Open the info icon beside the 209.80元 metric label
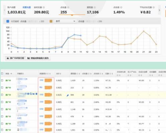Image resolution: width=166 pixels, height=133 pixels. coord(44,7)
